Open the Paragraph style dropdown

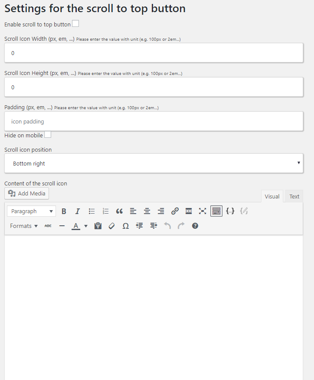31,211
